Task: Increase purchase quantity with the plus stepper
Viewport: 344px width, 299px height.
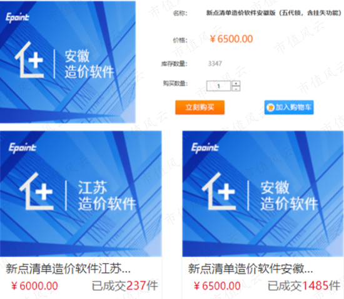Action: 236,84
